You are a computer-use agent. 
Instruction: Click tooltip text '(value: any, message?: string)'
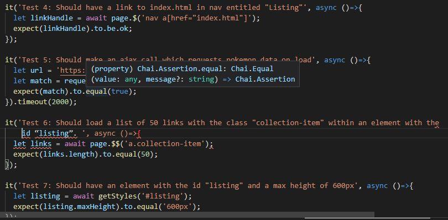tap(155, 79)
